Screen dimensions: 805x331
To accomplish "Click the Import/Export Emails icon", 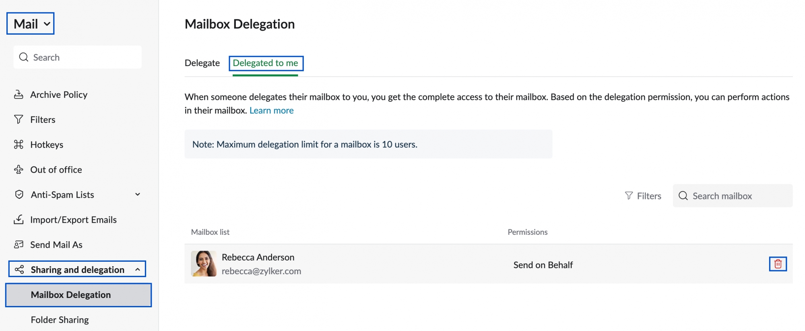I will pos(19,219).
